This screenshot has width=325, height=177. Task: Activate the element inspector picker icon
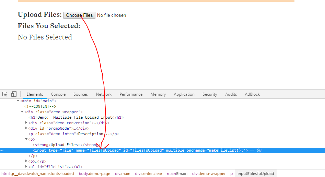tap(4, 94)
